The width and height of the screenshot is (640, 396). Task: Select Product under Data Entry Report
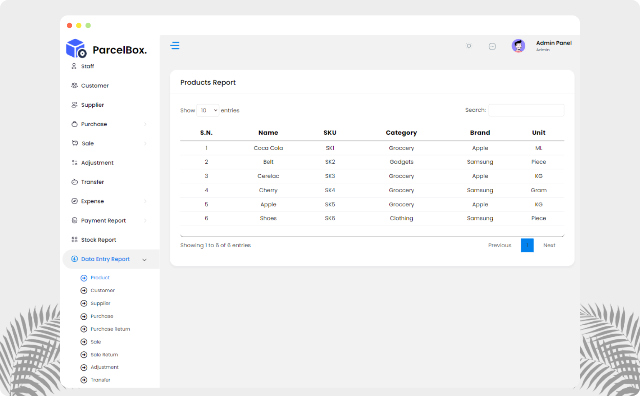[100, 278]
